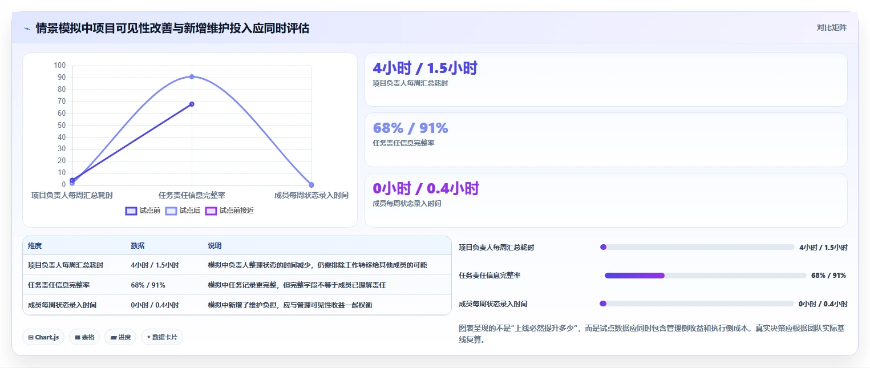Click description starting 模拟中新增了维护负担

coord(290,305)
